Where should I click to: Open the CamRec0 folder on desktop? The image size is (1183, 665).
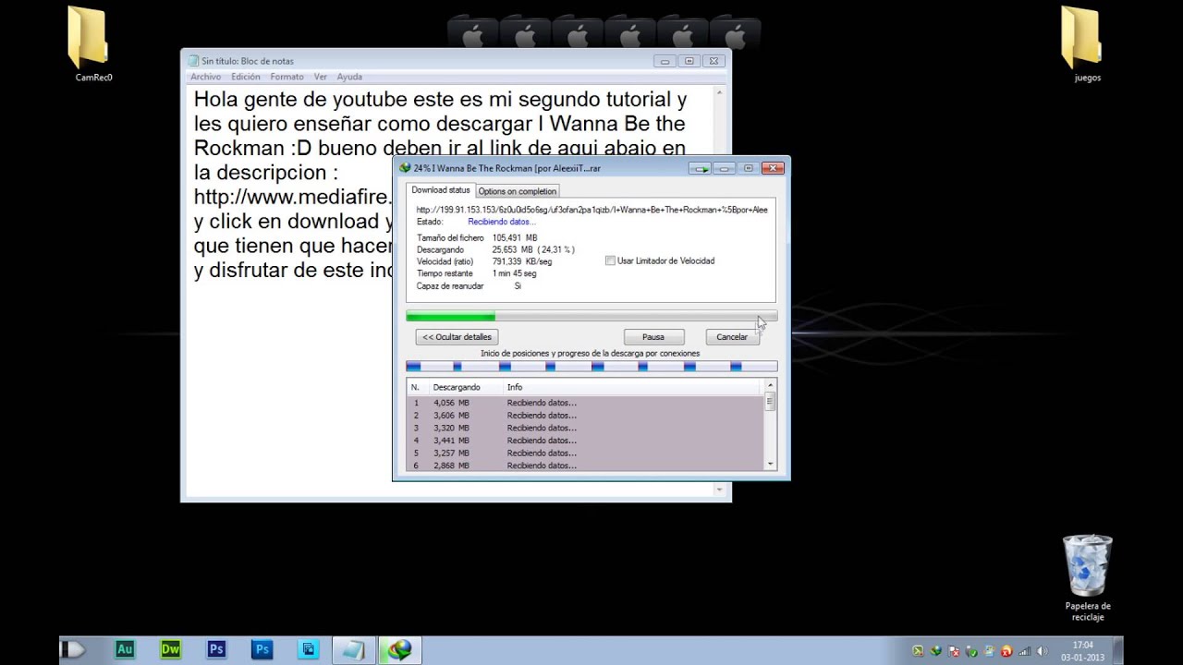point(92,44)
